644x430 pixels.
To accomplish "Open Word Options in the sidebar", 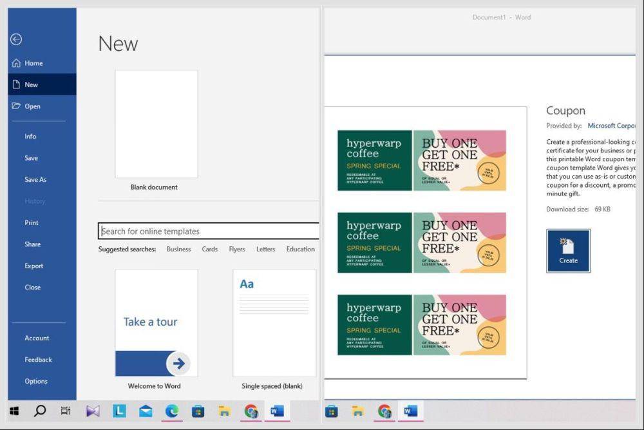I will [x=36, y=381].
